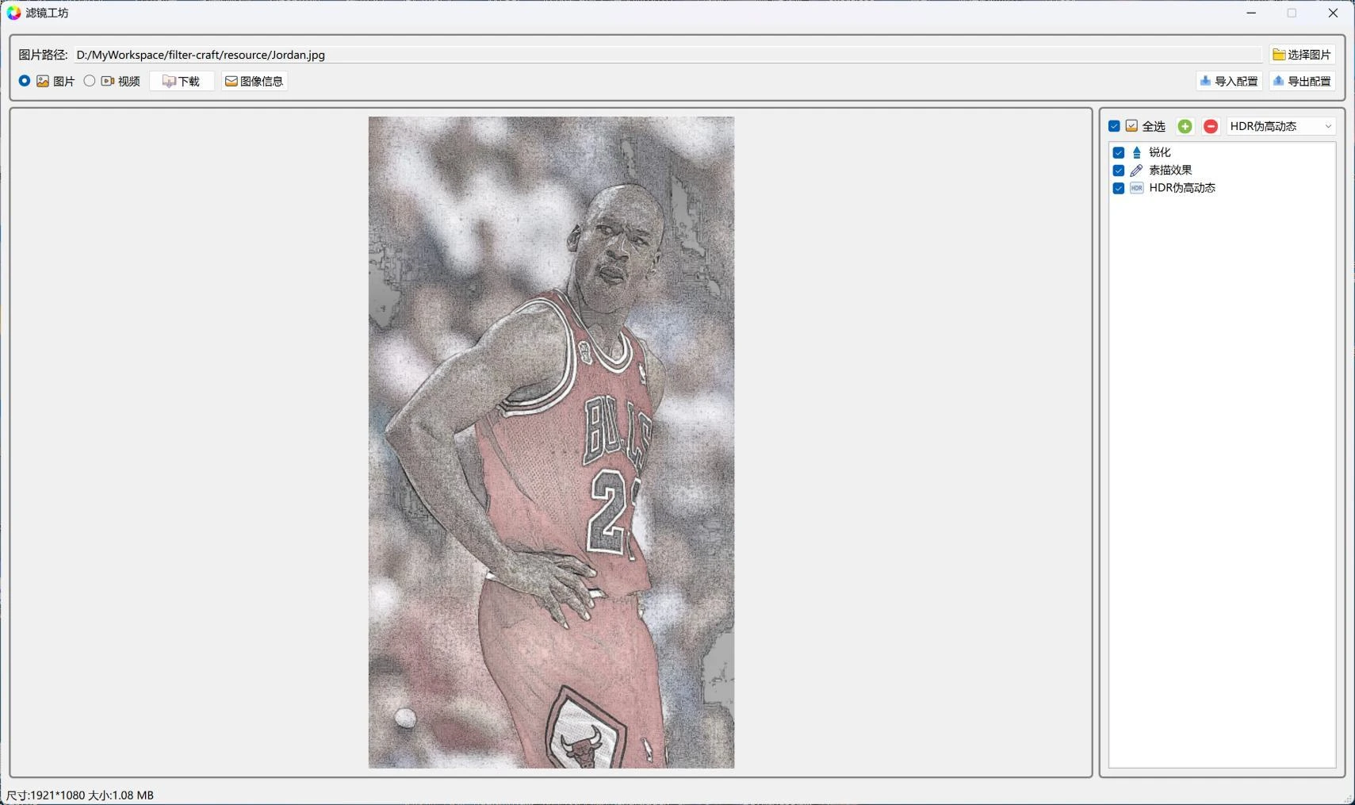The image size is (1355, 805).
Task: Minimize the 滤镜工坊 window
Action: tap(1251, 13)
